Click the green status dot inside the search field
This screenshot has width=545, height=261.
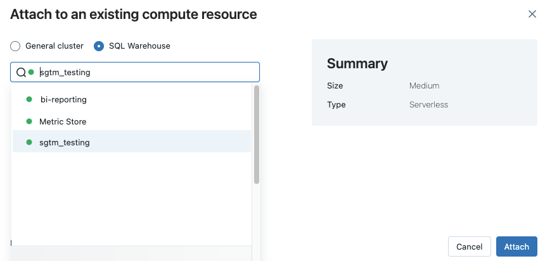[31, 72]
